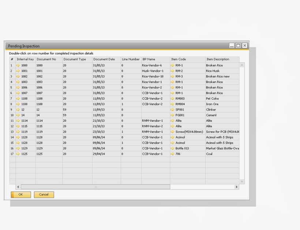The height and width of the screenshot is (230, 300).
Task: Click the horizontal scrollbar right arrow
Action: [237, 187]
